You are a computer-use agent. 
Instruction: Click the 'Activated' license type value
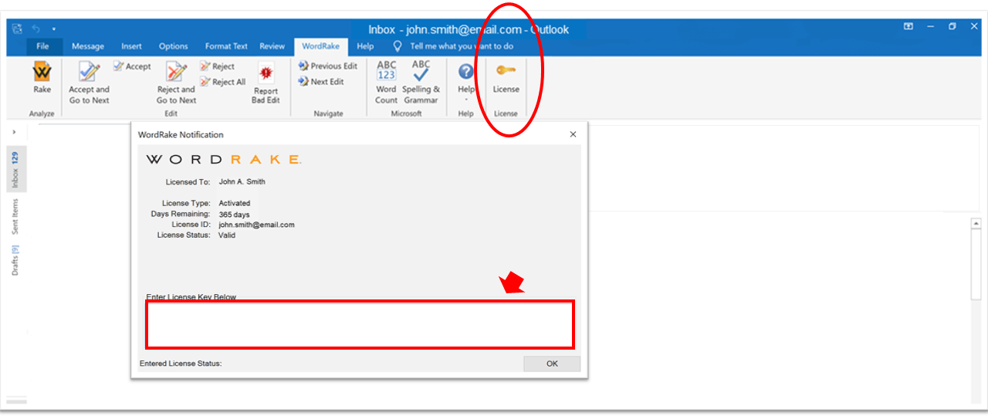tap(235, 203)
